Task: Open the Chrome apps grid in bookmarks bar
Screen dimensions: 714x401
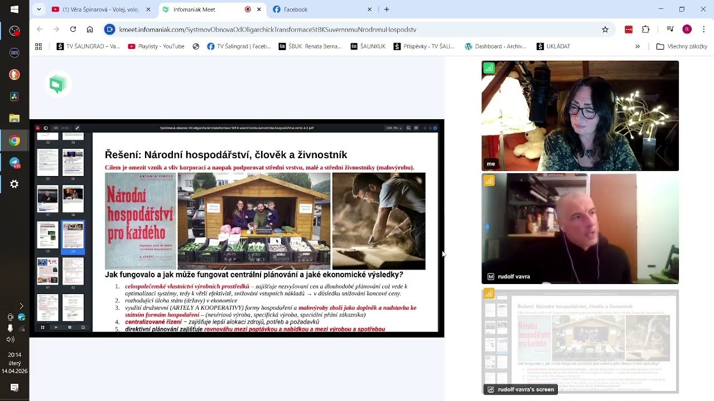Action: coord(38,47)
